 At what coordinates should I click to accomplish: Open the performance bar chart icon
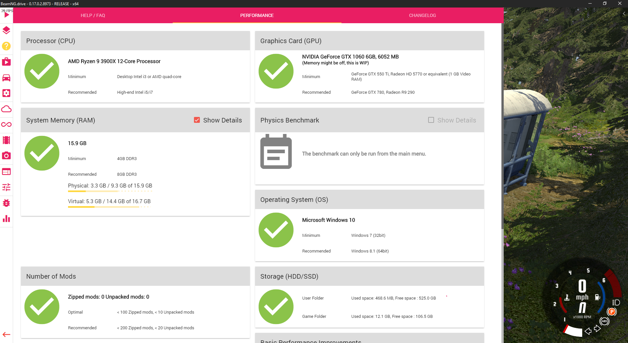7,219
